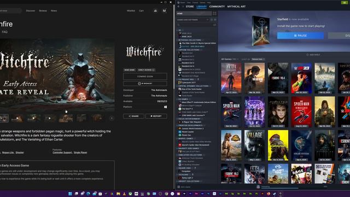Open News in the Epic store nav
This screenshot has height=197, width=350.
(54, 11)
